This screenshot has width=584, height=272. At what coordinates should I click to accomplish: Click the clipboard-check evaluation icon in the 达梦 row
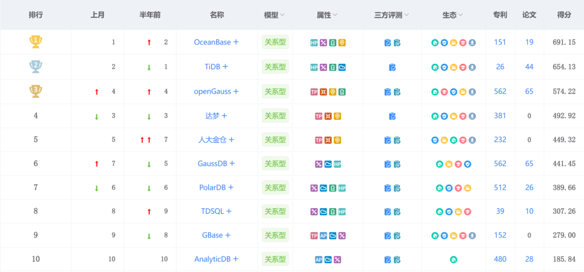click(x=392, y=116)
